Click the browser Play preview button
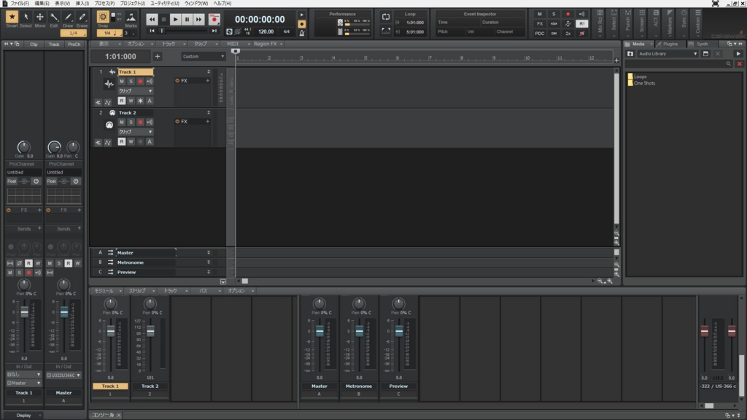This screenshot has height=420, width=747. pos(738,54)
